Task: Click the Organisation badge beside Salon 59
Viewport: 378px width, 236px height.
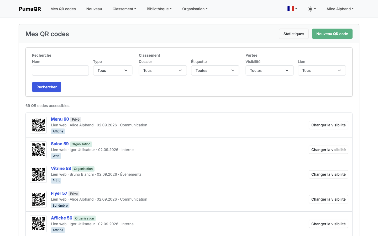Action: [x=81, y=144]
